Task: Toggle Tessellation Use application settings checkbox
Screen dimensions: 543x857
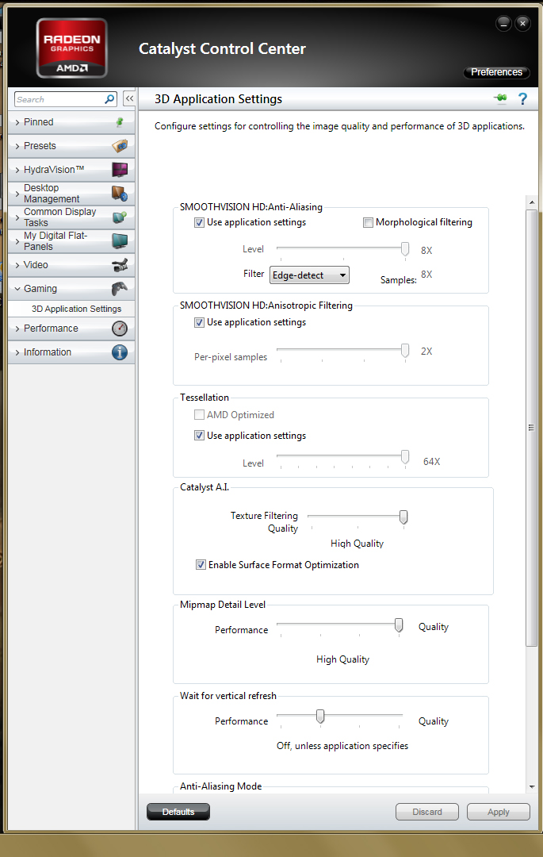Action: (199, 436)
